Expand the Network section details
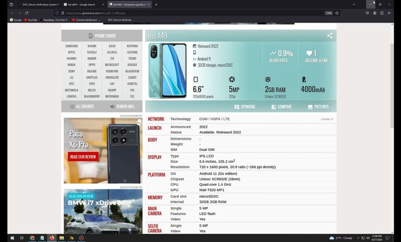Screen dimensions: 401x242 tap(327, 119)
